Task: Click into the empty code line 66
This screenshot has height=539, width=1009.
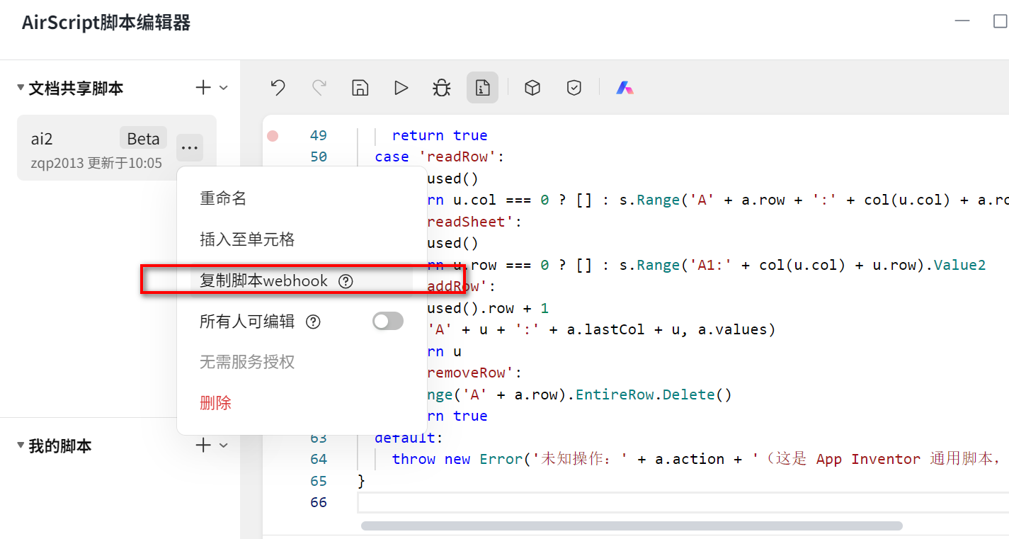Action: click(683, 503)
